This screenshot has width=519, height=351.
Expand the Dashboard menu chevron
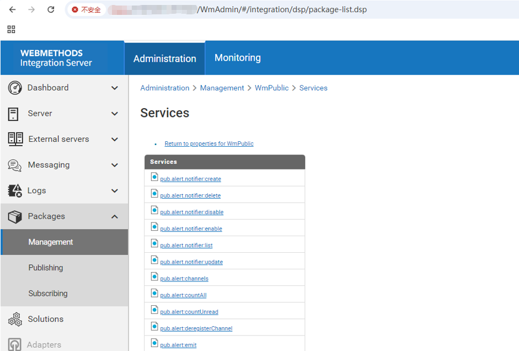point(115,88)
